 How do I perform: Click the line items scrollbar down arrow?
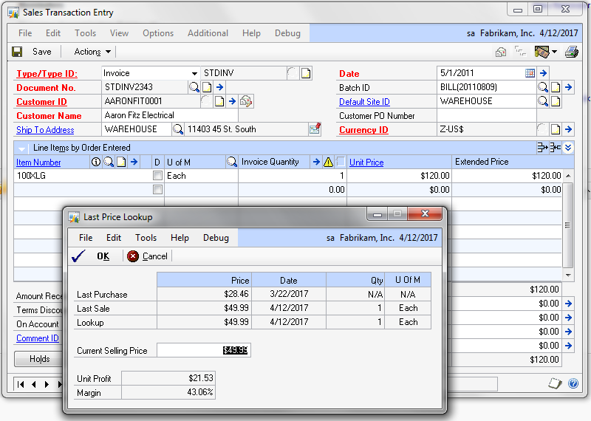(568, 275)
